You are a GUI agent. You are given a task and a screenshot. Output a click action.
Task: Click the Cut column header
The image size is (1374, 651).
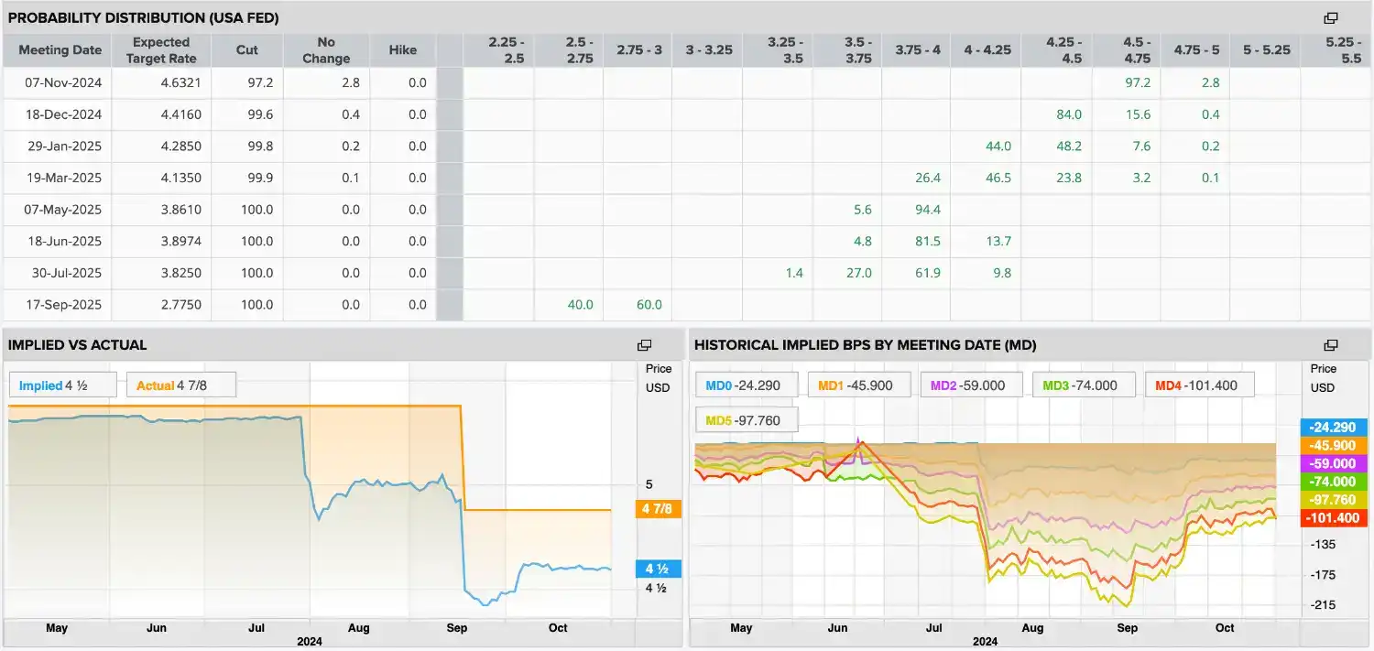pyautogui.click(x=247, y=50)
